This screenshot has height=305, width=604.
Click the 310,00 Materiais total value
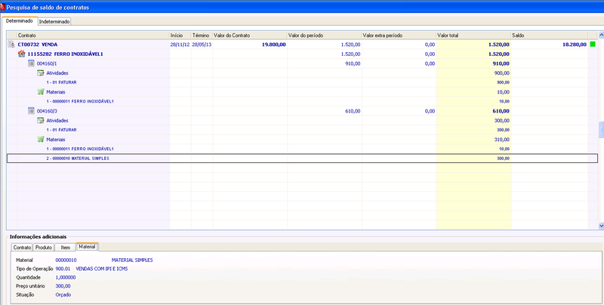click(x=502, y=140)
